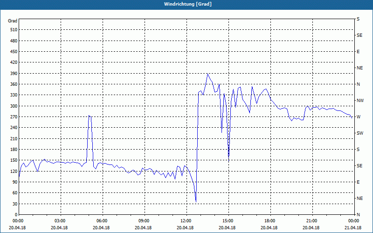Choose the 300 degree axis label
Screen dimensions: 373x233
coord(14,106)
